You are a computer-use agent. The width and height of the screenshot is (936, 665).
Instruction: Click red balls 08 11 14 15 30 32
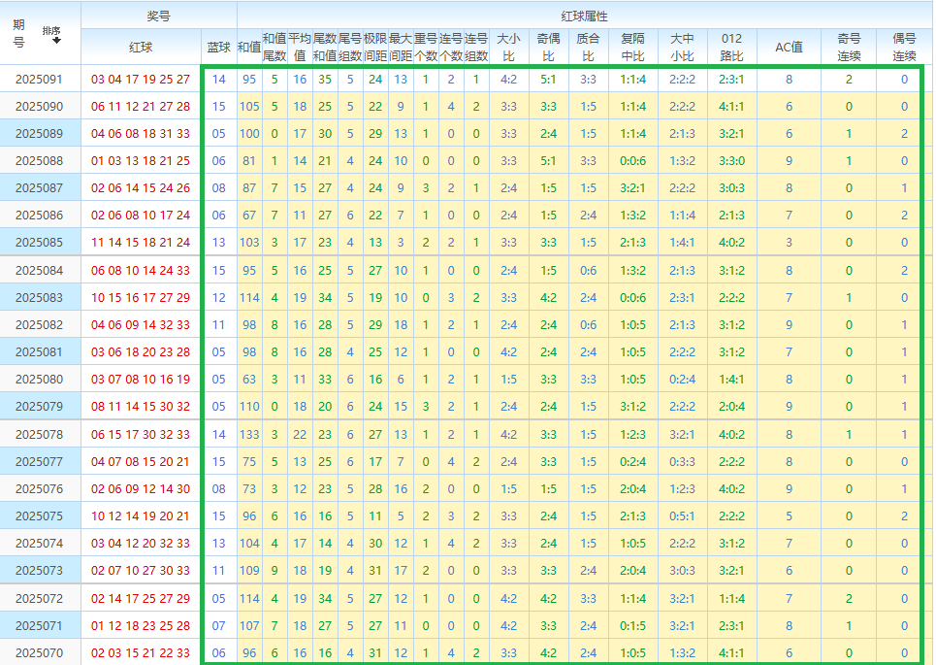point(141,407)
